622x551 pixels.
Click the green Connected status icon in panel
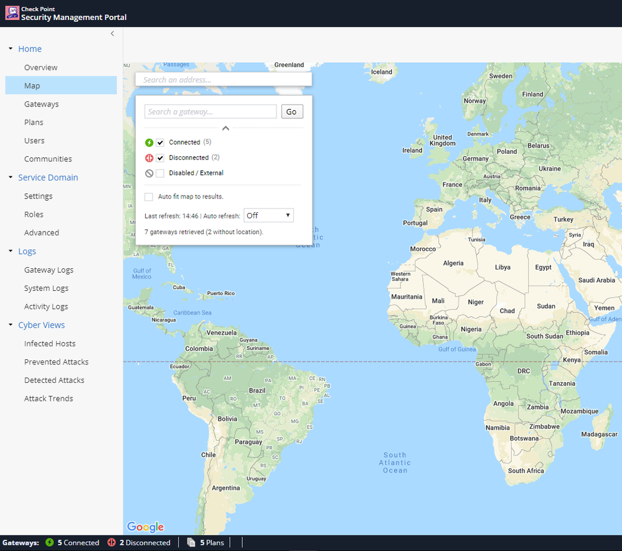point(149,143)
